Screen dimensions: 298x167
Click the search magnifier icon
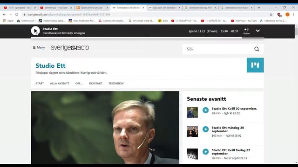[257, 49]
